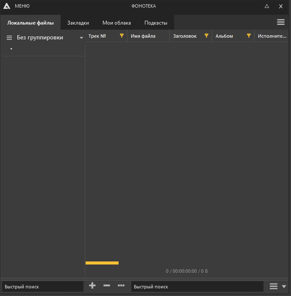Click the right Быстрый поиск search field
291x296 pixels.
pyautogui.click(x=197, y=287)
